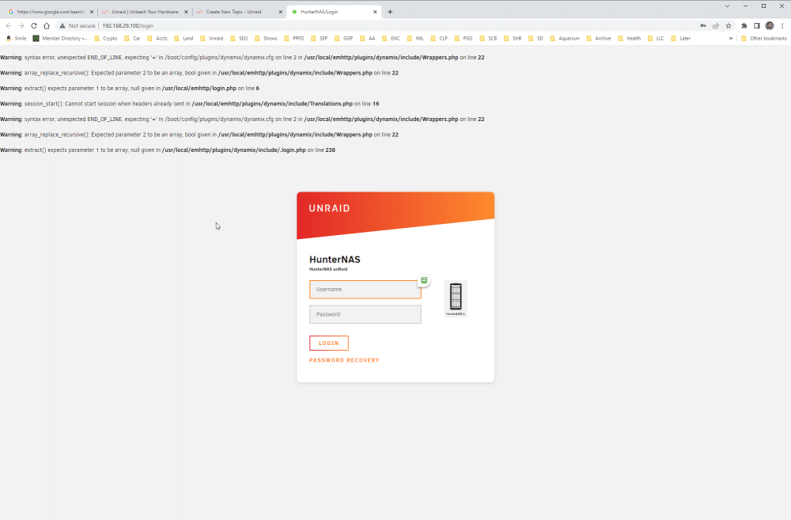This screenshot has width=791, height=520.
Task: Open the Crypto bookmarks folder
Action: pos(105,38)
